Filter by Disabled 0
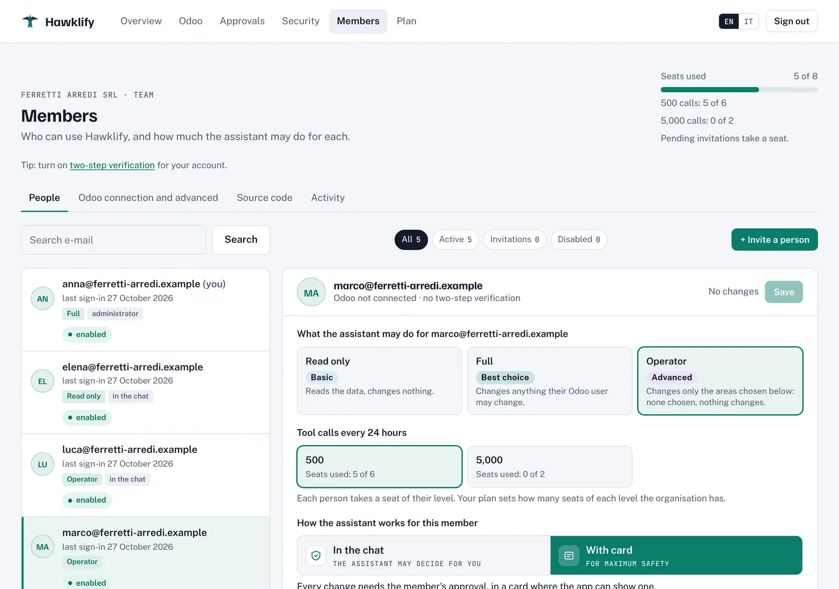The height and width of the screenshot is (589, 839). pos(579,240)
